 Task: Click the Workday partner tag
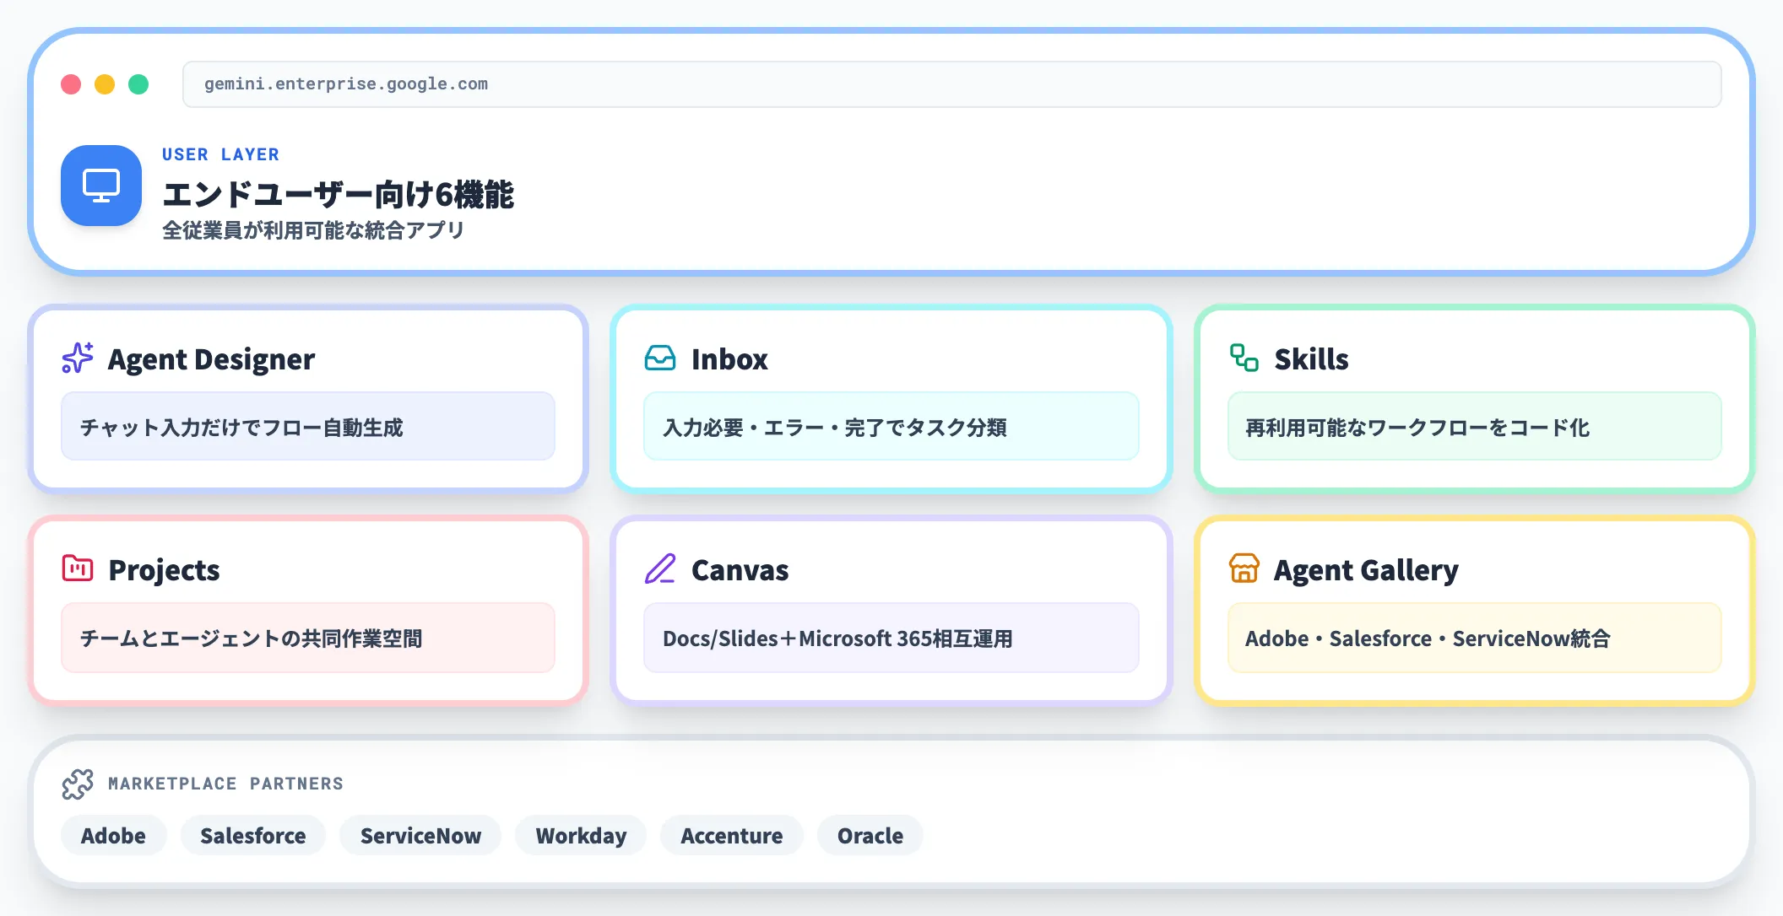point(580,835)
